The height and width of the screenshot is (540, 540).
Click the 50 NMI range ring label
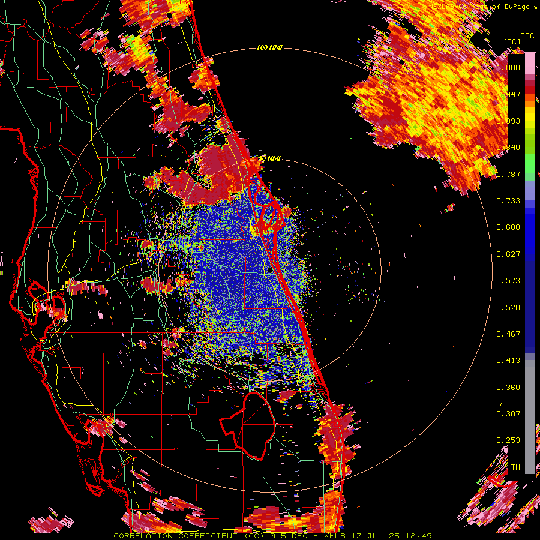click(x=269, y=158)
